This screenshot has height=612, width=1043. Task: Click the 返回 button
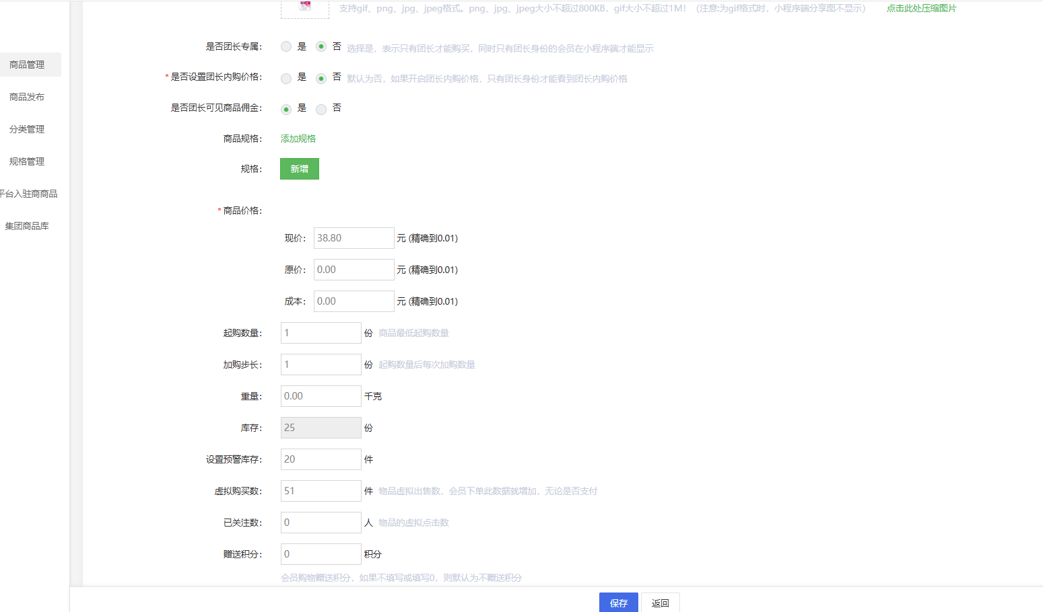click(660, 603)
